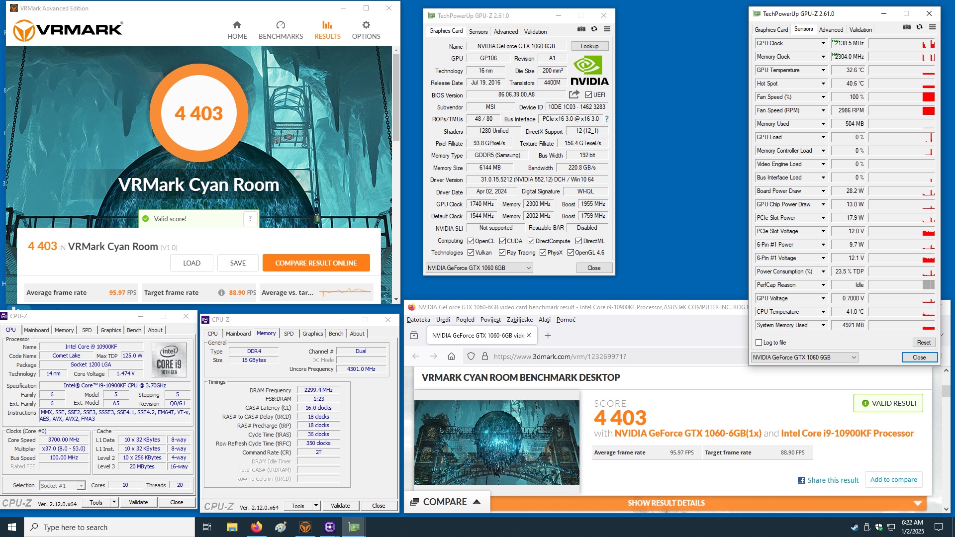Switch to Advanced tab in GPU-Z Sensors window
The width and height of the screenshot is (955, 537).
[831, 30]
